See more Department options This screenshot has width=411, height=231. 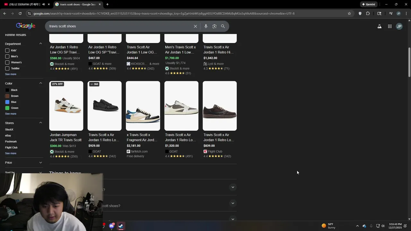pos(11,74)
